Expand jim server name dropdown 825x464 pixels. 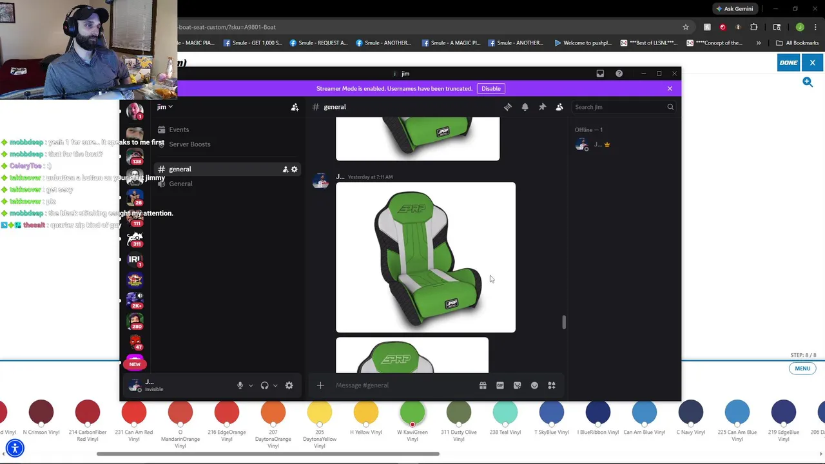tap(165, 107)
